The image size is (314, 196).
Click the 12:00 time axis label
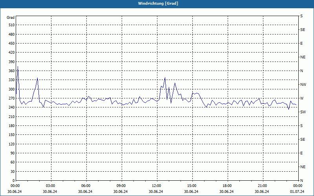click(156, 185)
